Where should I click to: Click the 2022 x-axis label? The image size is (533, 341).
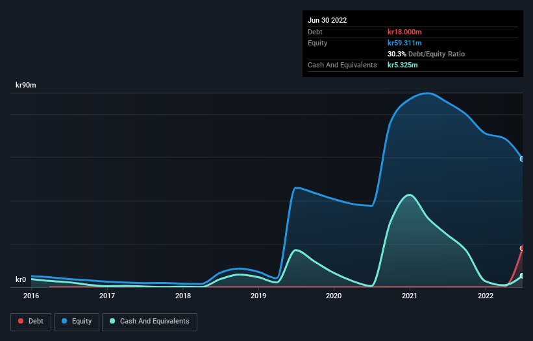[x=486, y=296]
